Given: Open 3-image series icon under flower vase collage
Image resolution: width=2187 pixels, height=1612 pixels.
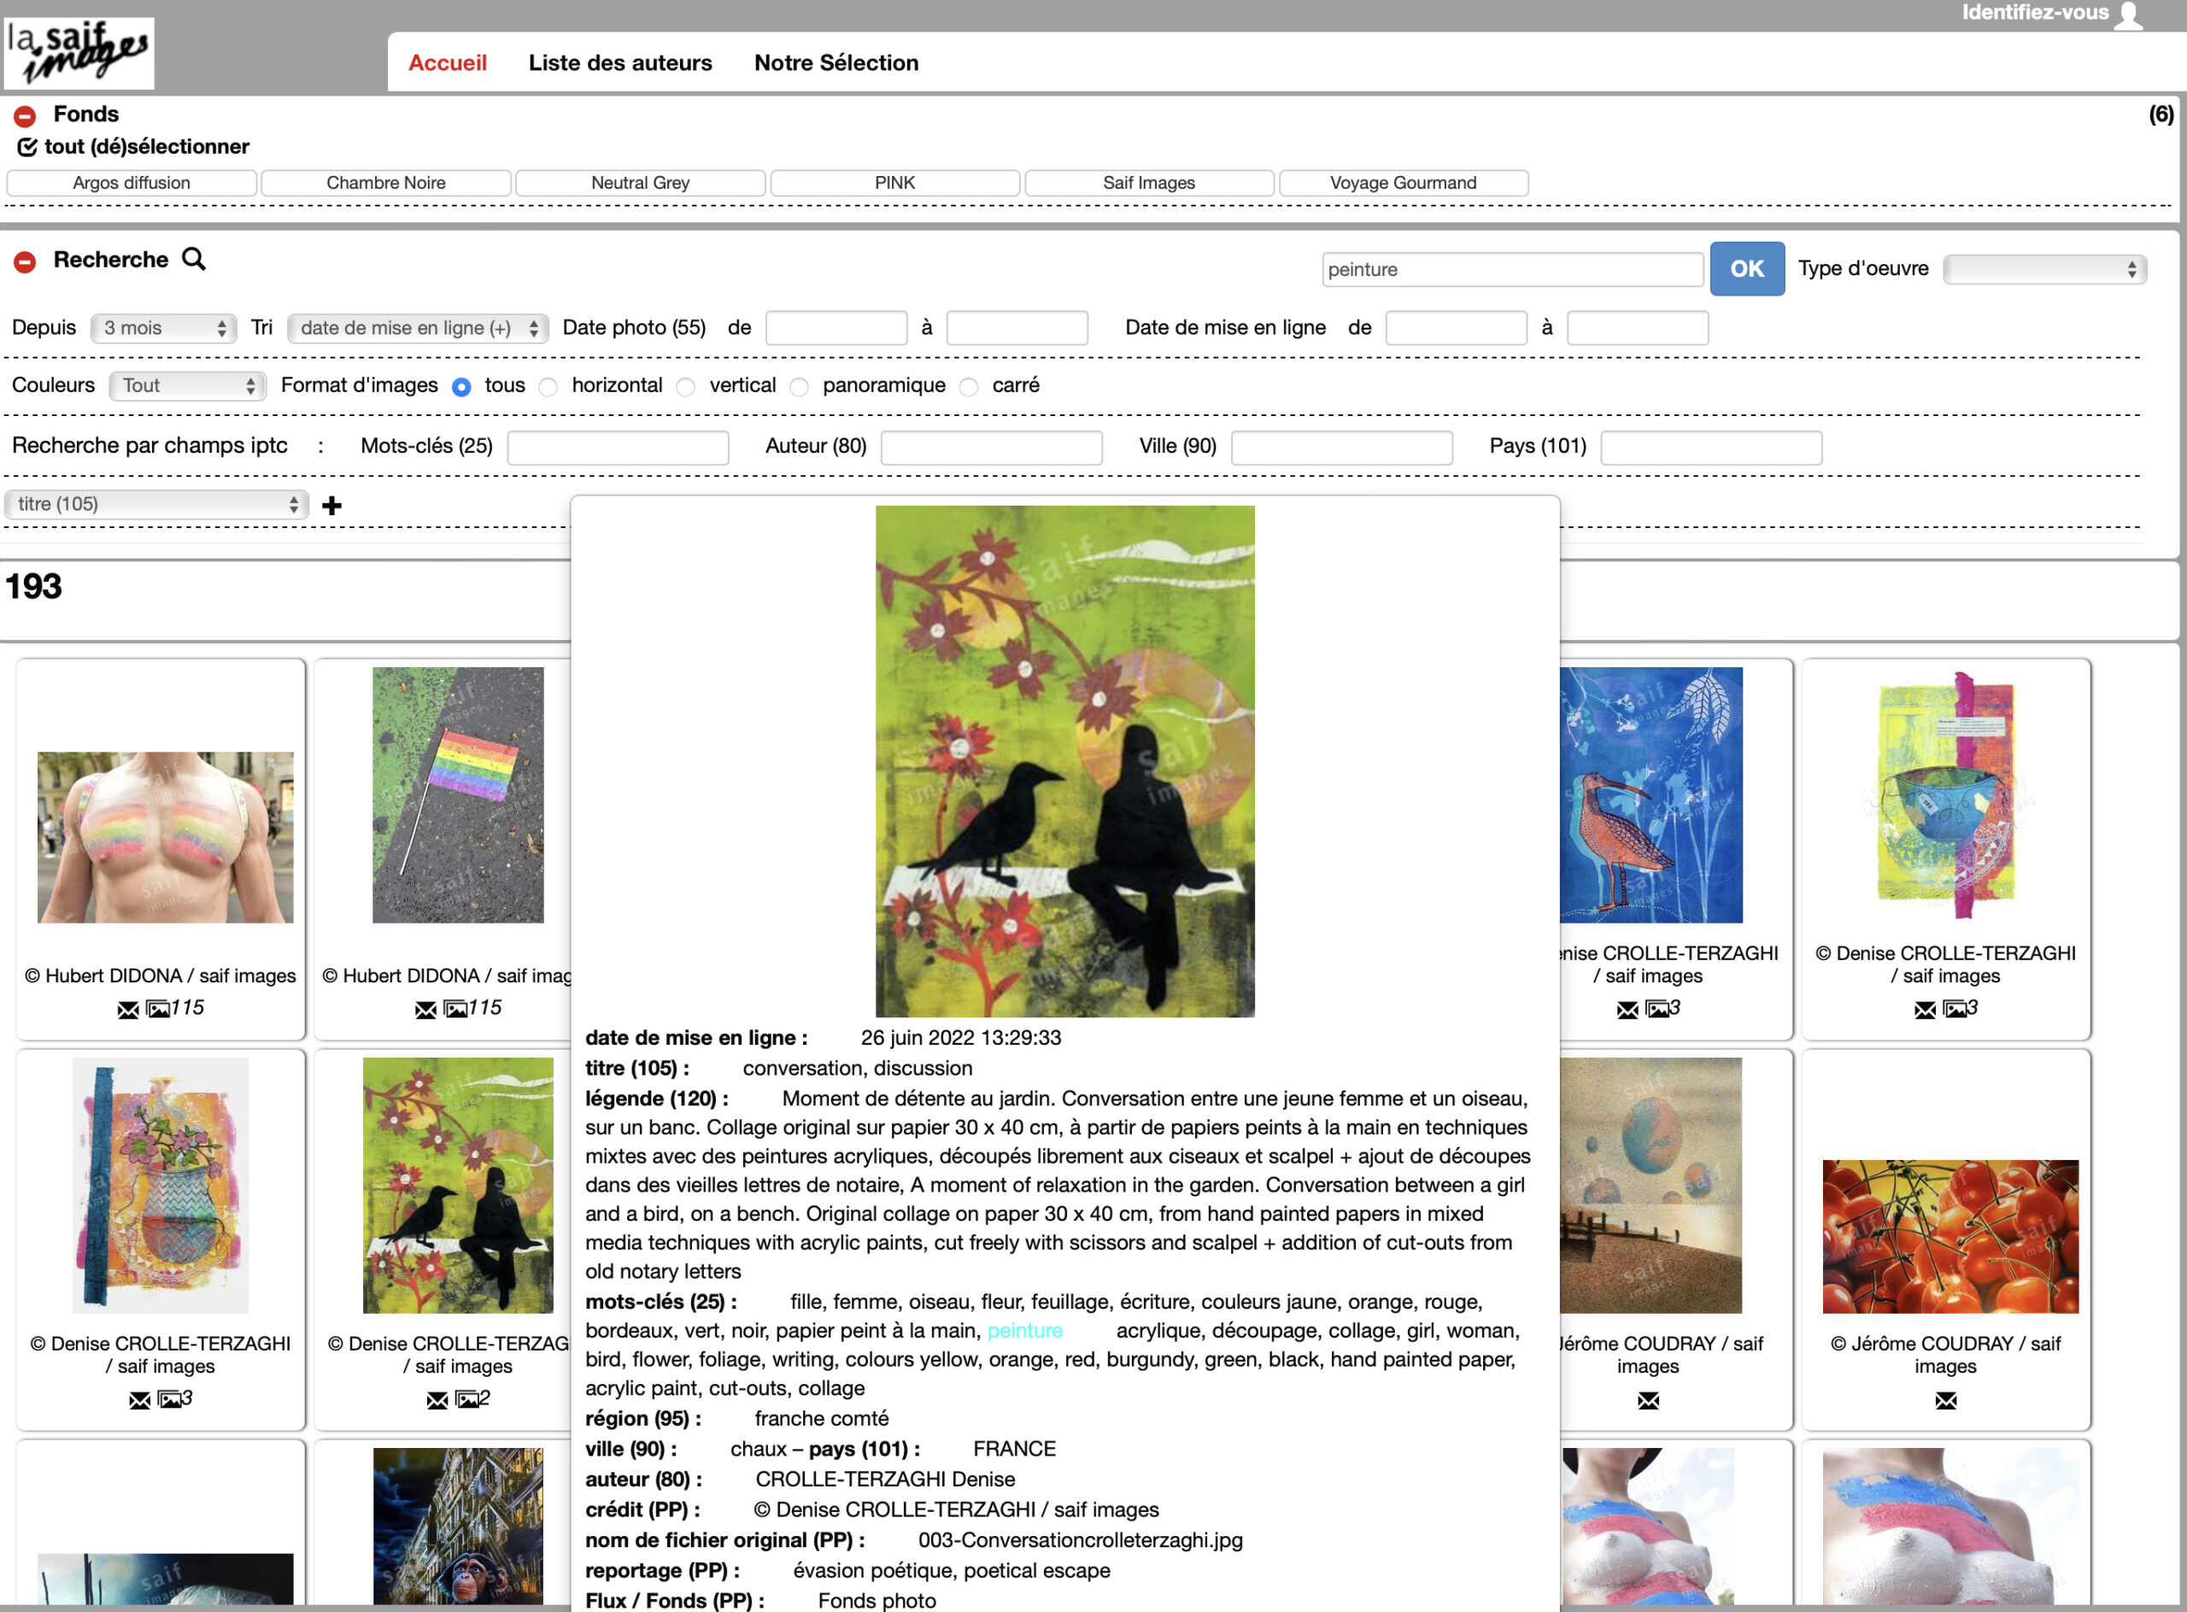Looking at the screenshot, I should click(169, 1400).
